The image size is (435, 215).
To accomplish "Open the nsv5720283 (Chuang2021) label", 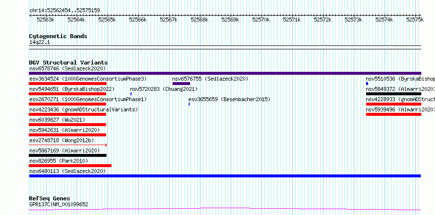I will coord(164,89).
